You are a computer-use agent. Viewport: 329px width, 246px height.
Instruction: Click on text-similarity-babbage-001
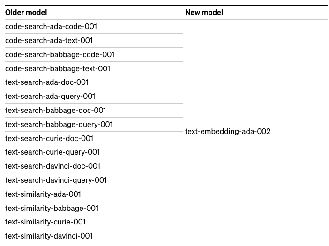[52, 209]
